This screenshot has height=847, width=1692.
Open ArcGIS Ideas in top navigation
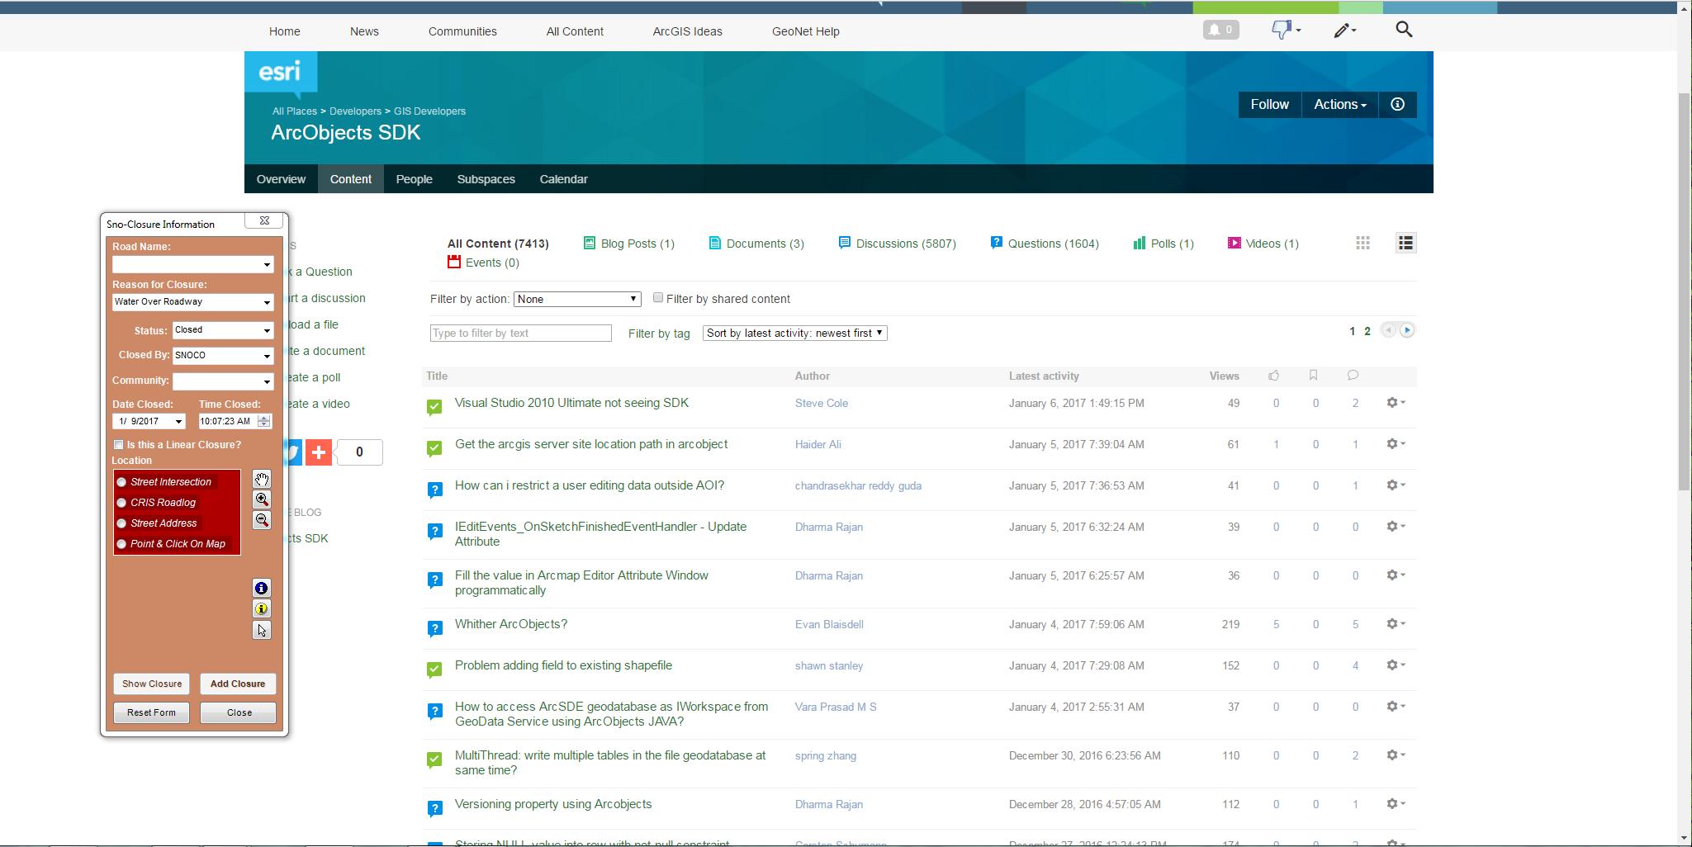(x=688, y=31)
